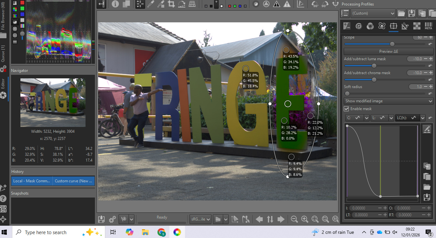Viewport: 436px width, 238px height.
Task: Open the image info overlay icon
Action: point(115,4)
